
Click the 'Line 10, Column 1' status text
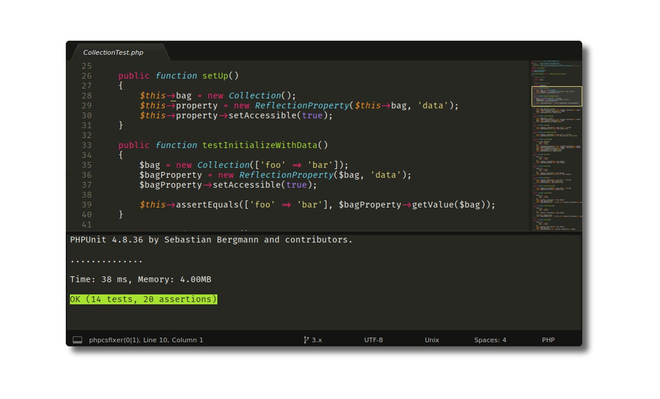173,340
